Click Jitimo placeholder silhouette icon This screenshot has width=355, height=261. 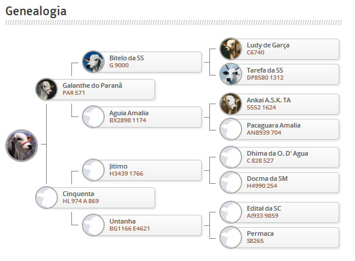pyautogui.click(x=93, y=170)
